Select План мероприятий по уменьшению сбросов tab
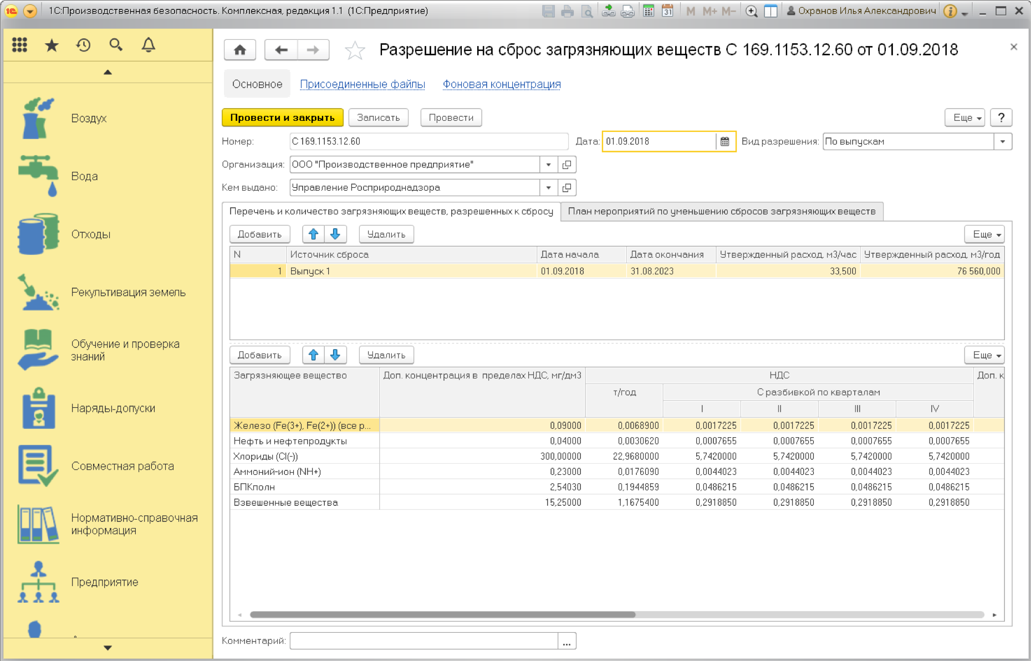This screenshot has width=1031, height=661. (722, 211)
